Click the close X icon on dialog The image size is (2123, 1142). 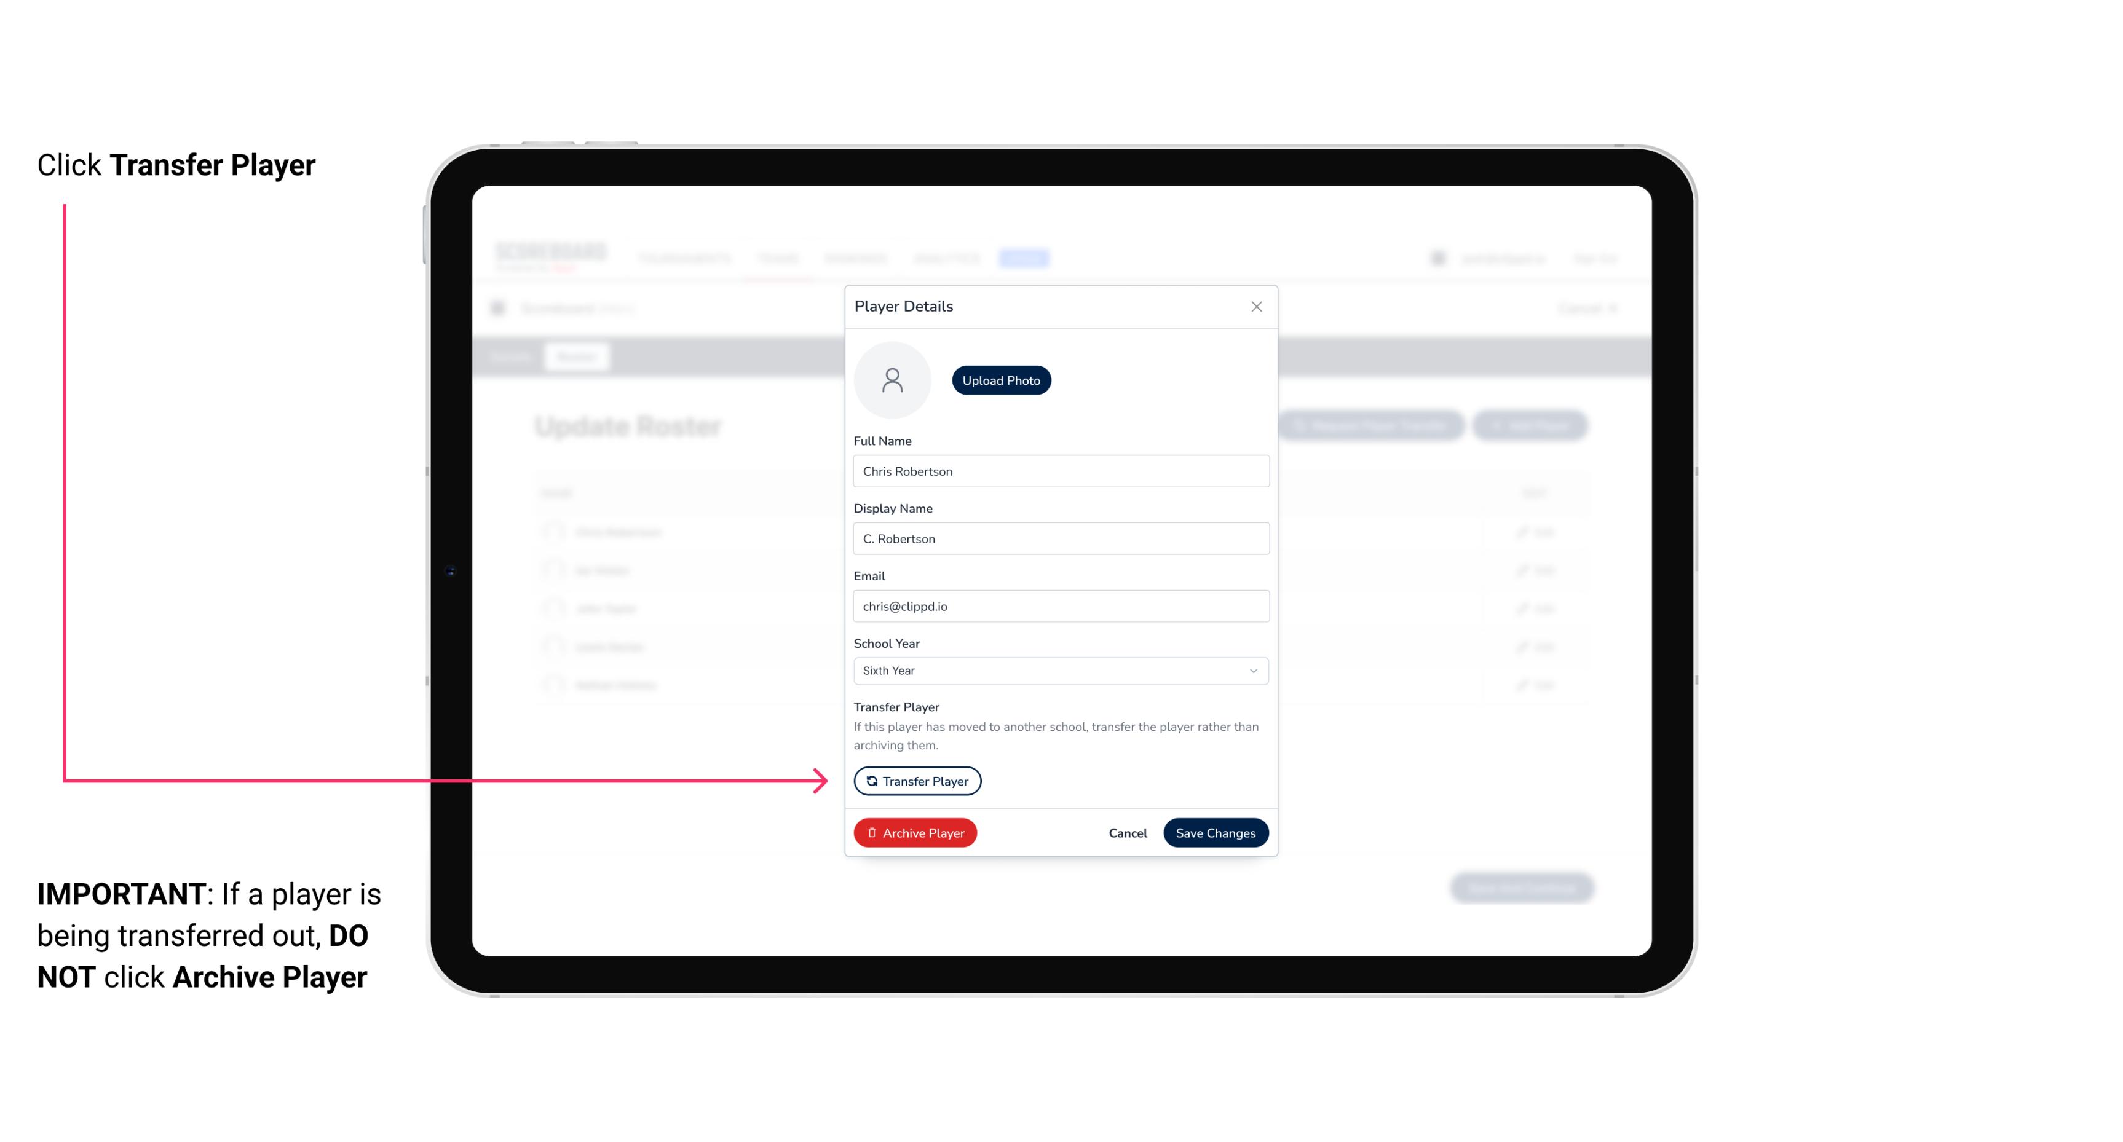click(1255, 307)
